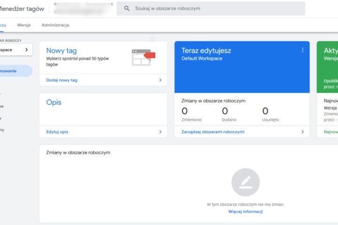Click "Wybierz spośród ponad 50 typów tagów" description
This screenshot has width=338, height=225.
coord(77,61)
